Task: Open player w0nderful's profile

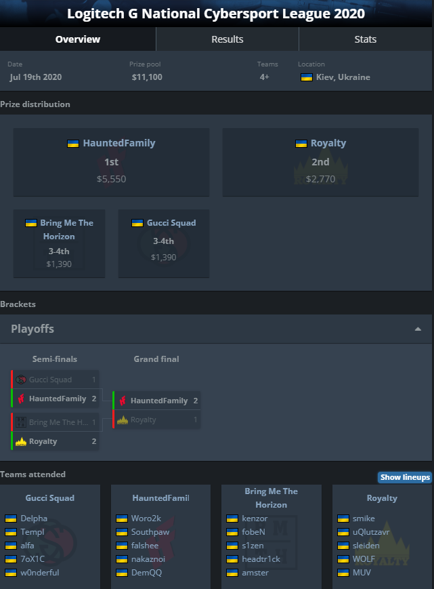Action: click(39, 573)
